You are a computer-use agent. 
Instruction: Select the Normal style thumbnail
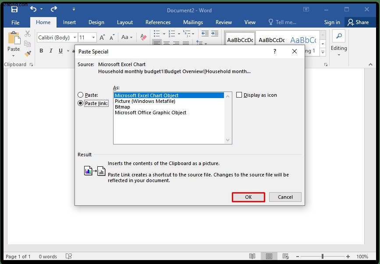tap(240, 39)
